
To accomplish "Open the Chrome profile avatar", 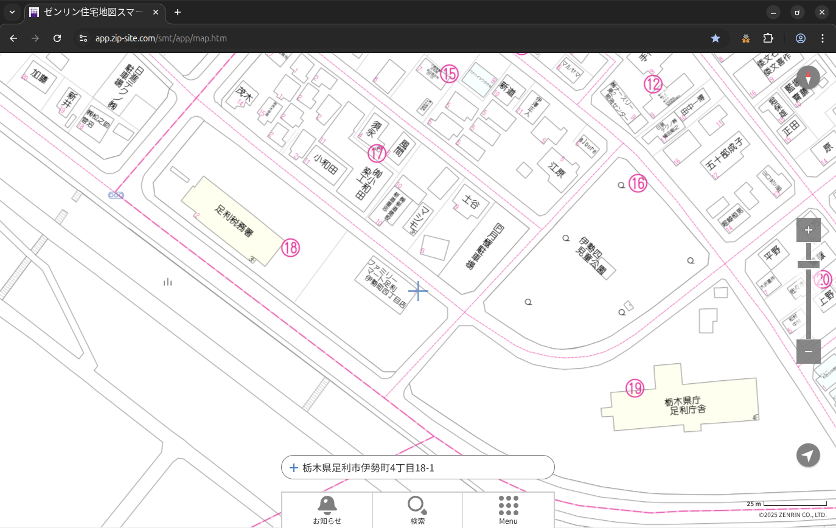I will point(801,38).
